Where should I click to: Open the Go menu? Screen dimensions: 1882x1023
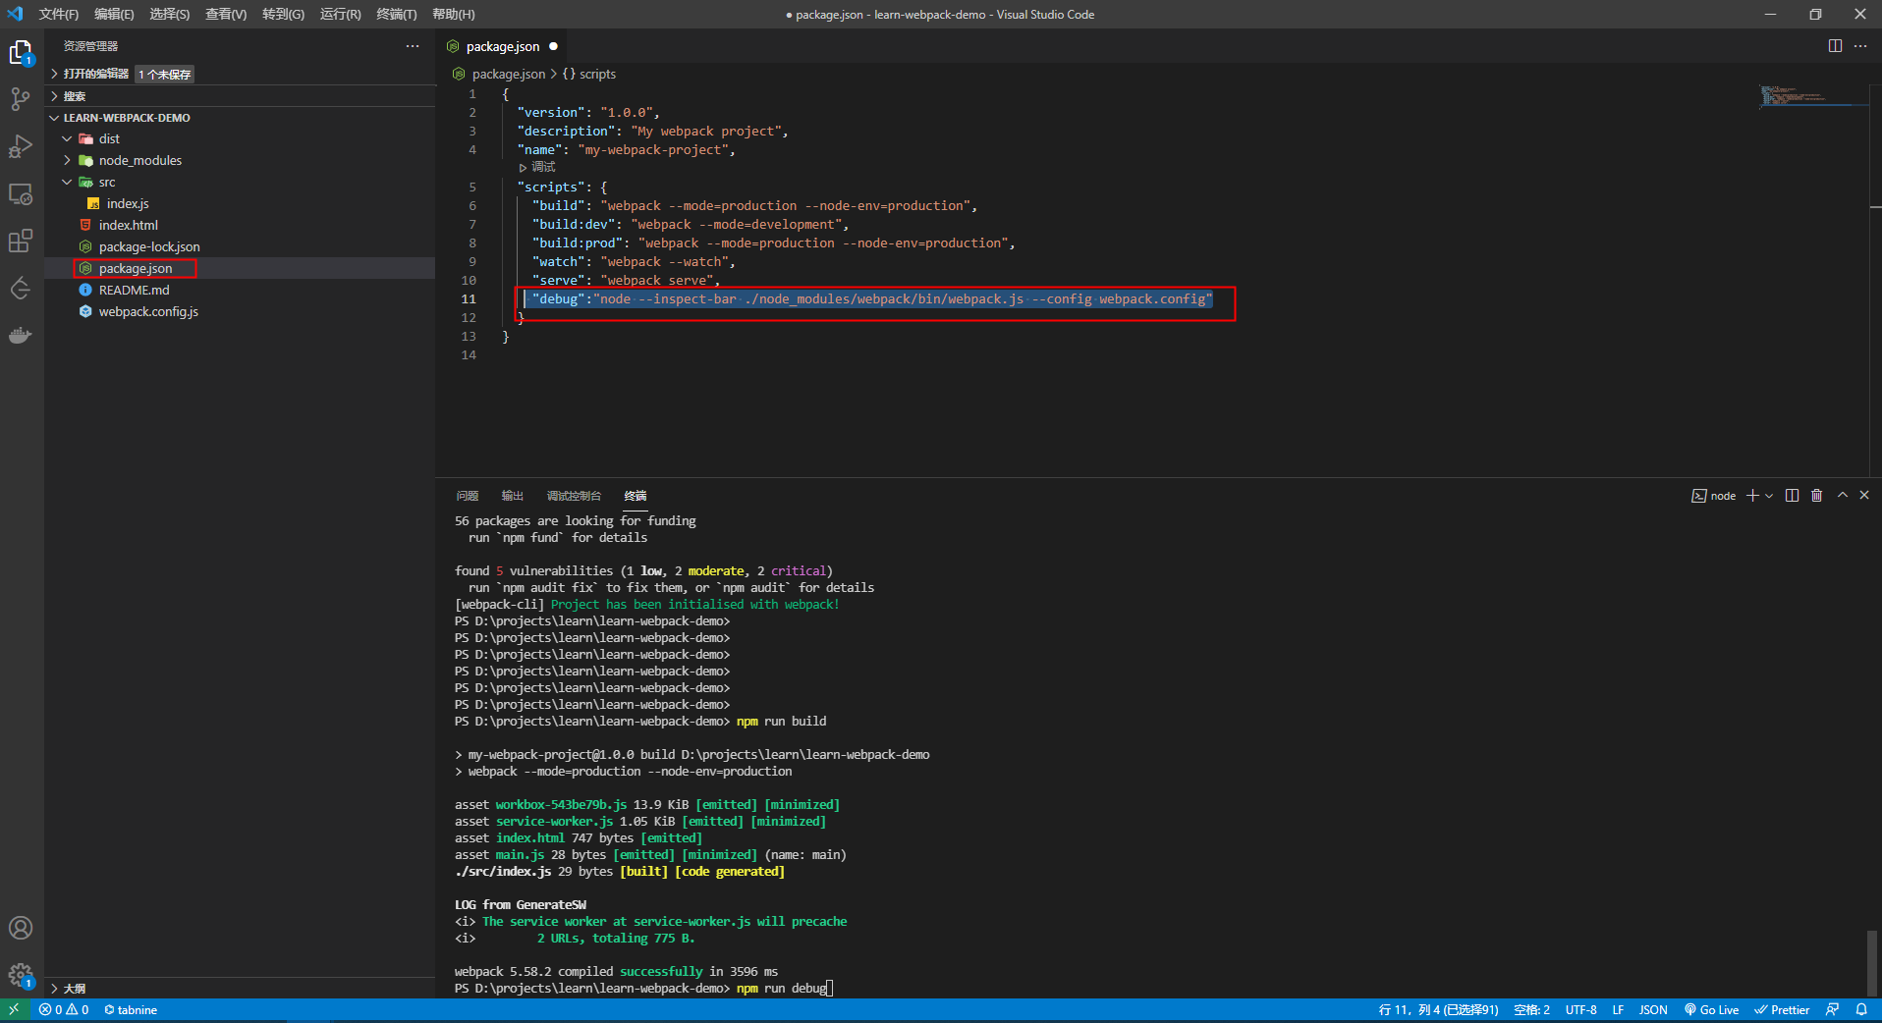point(283,14)
